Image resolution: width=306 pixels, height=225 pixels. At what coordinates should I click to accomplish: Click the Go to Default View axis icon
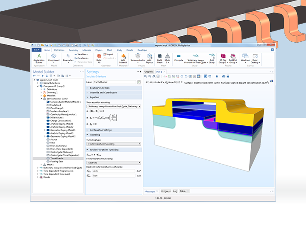pyautogui.click(x=165, y=76)
